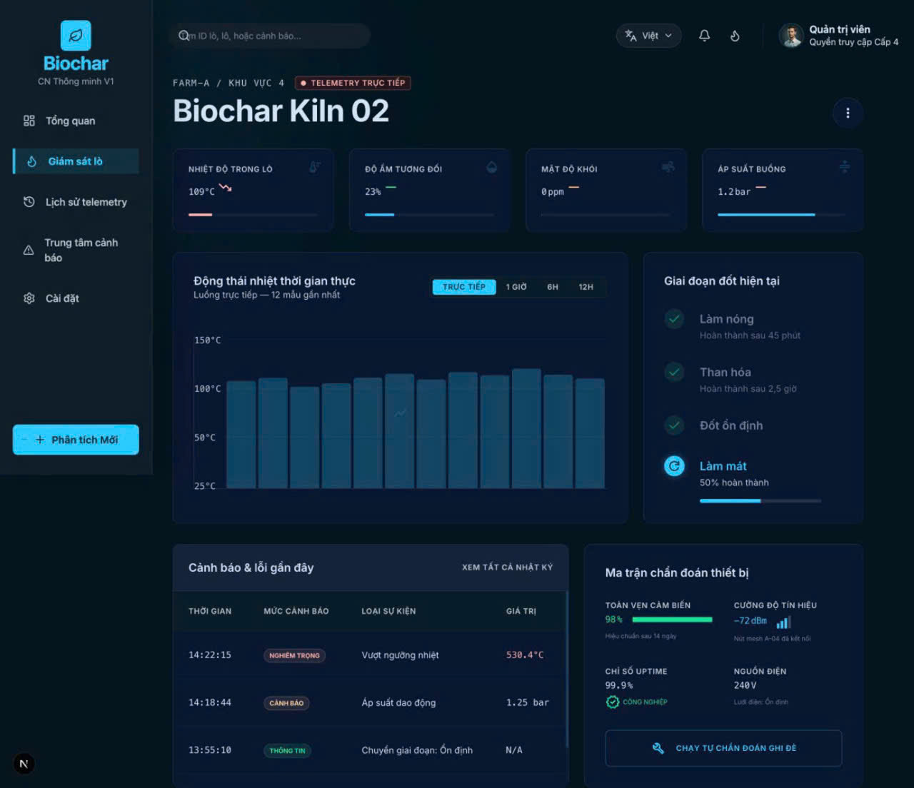Image resolution: width=914 pixels, height=788 pixels.
Task: Click the 530.4°C value cell
Action: coord(525,655)
